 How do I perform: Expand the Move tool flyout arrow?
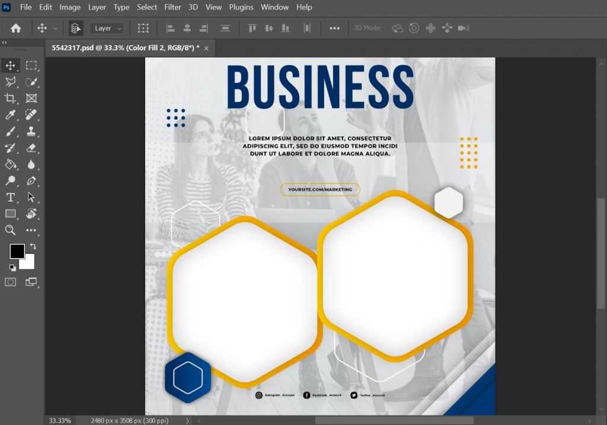point(56,28)
